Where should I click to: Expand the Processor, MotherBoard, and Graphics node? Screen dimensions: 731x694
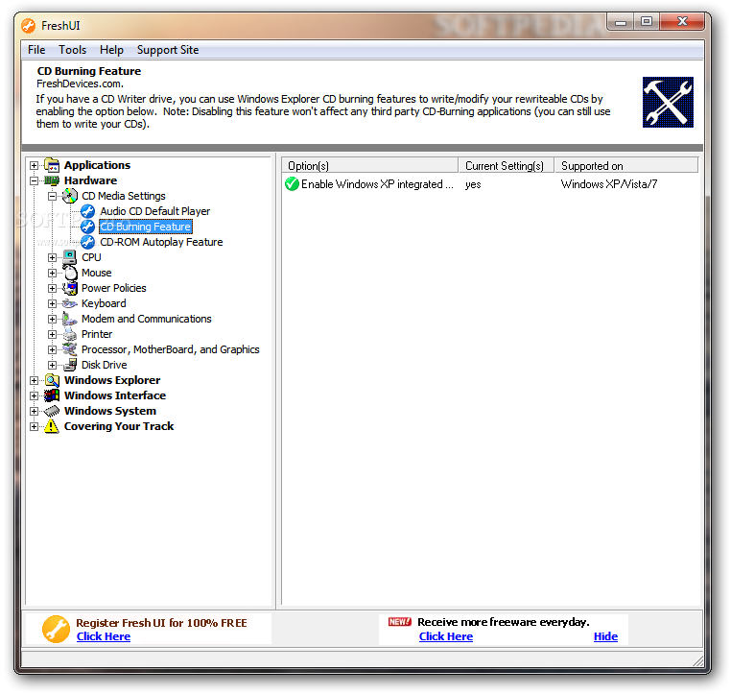coord(52,349)
